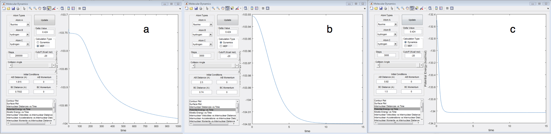
Task: Click Collision Angle slider track in window b
Action: coord(215,66)
